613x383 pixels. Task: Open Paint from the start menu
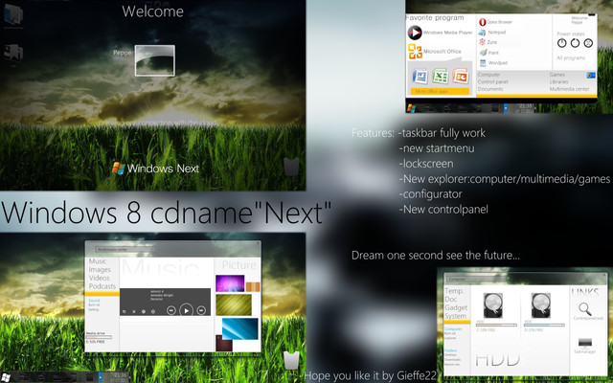click(489, 53)
